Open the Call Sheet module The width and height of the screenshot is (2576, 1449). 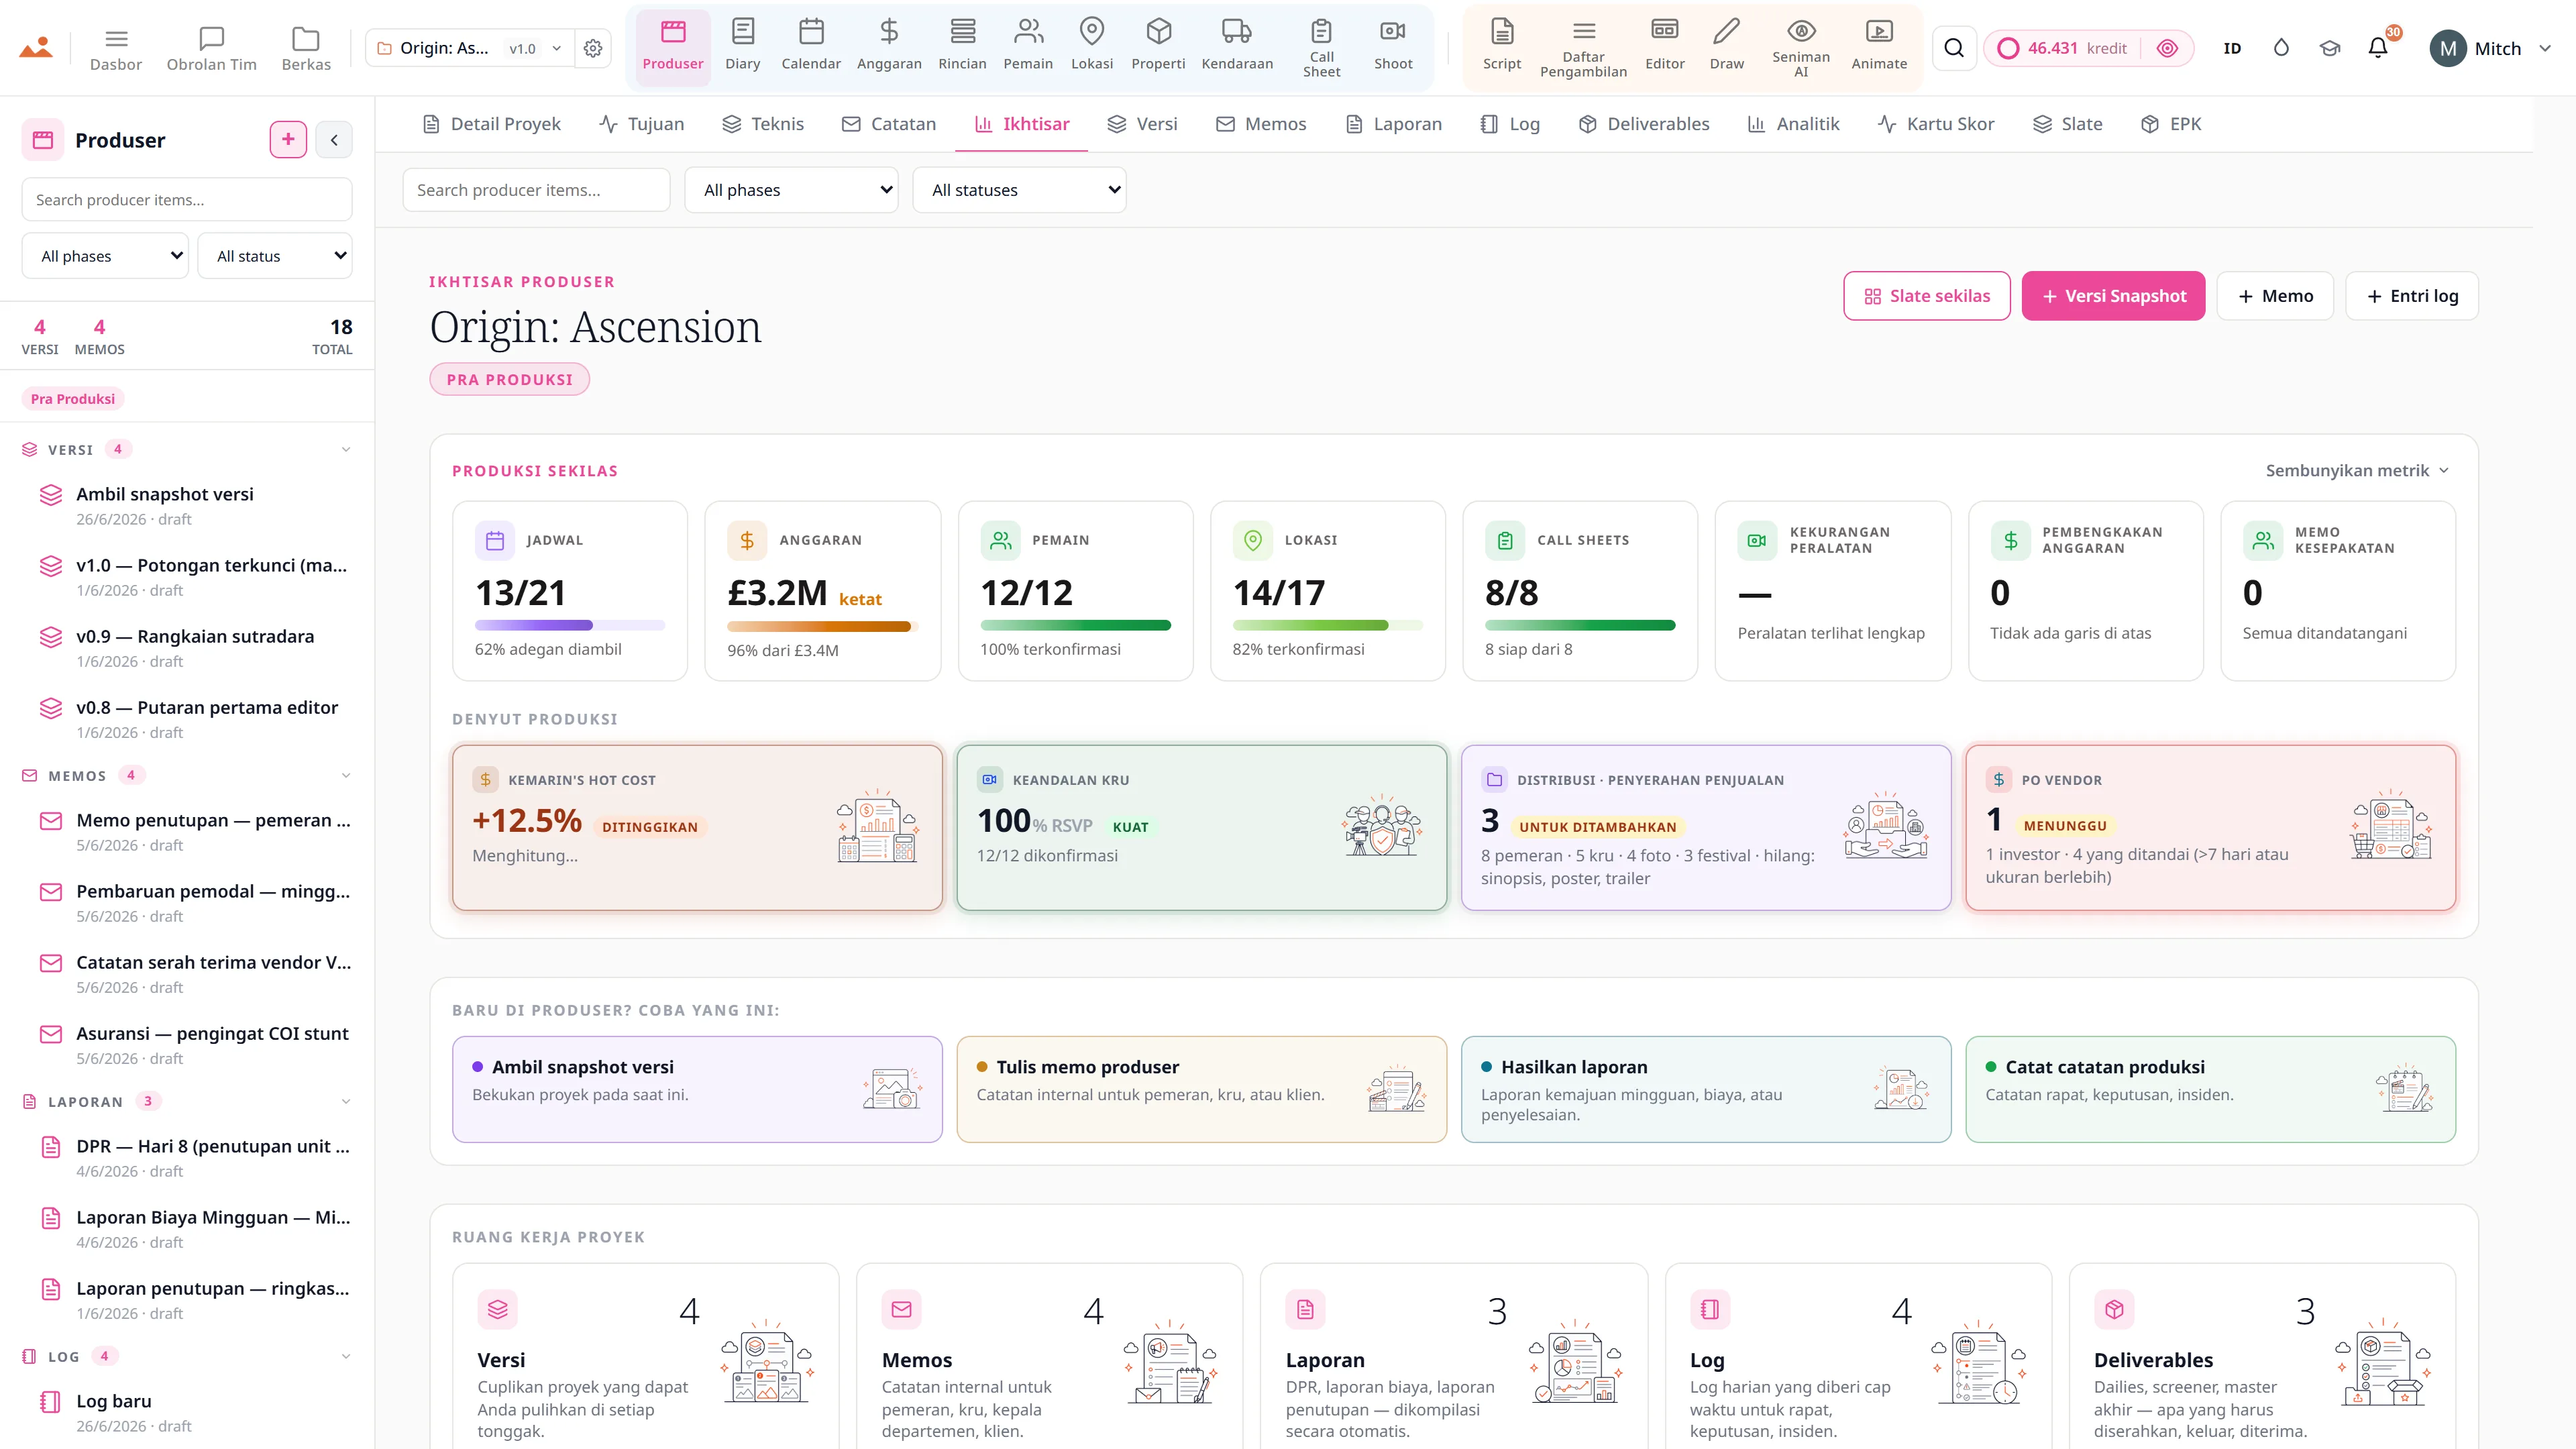(x=1321, y=47)
